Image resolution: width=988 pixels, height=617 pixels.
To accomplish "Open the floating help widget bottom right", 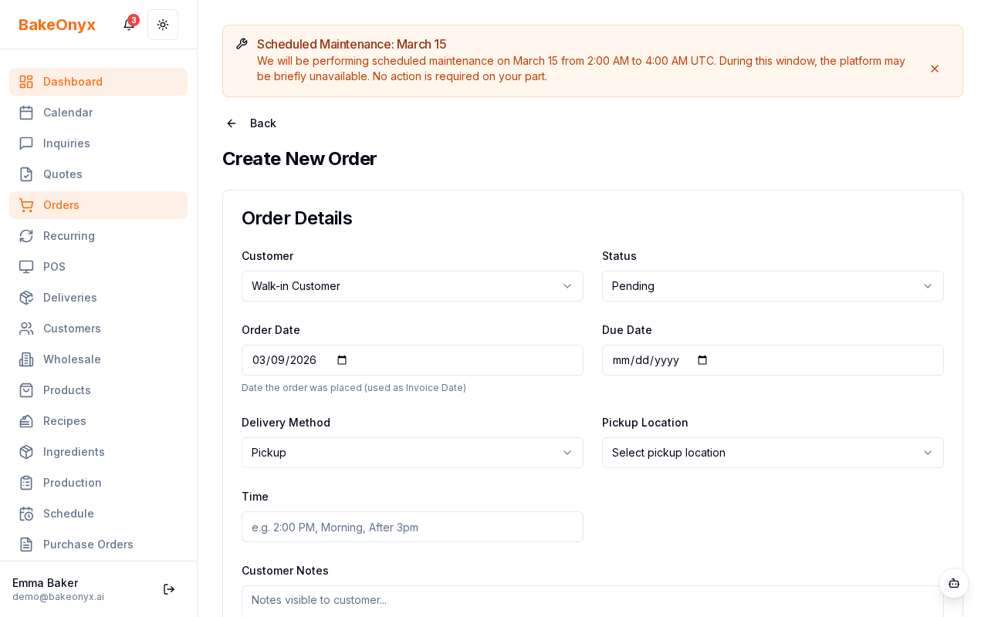I will (954, 584).
